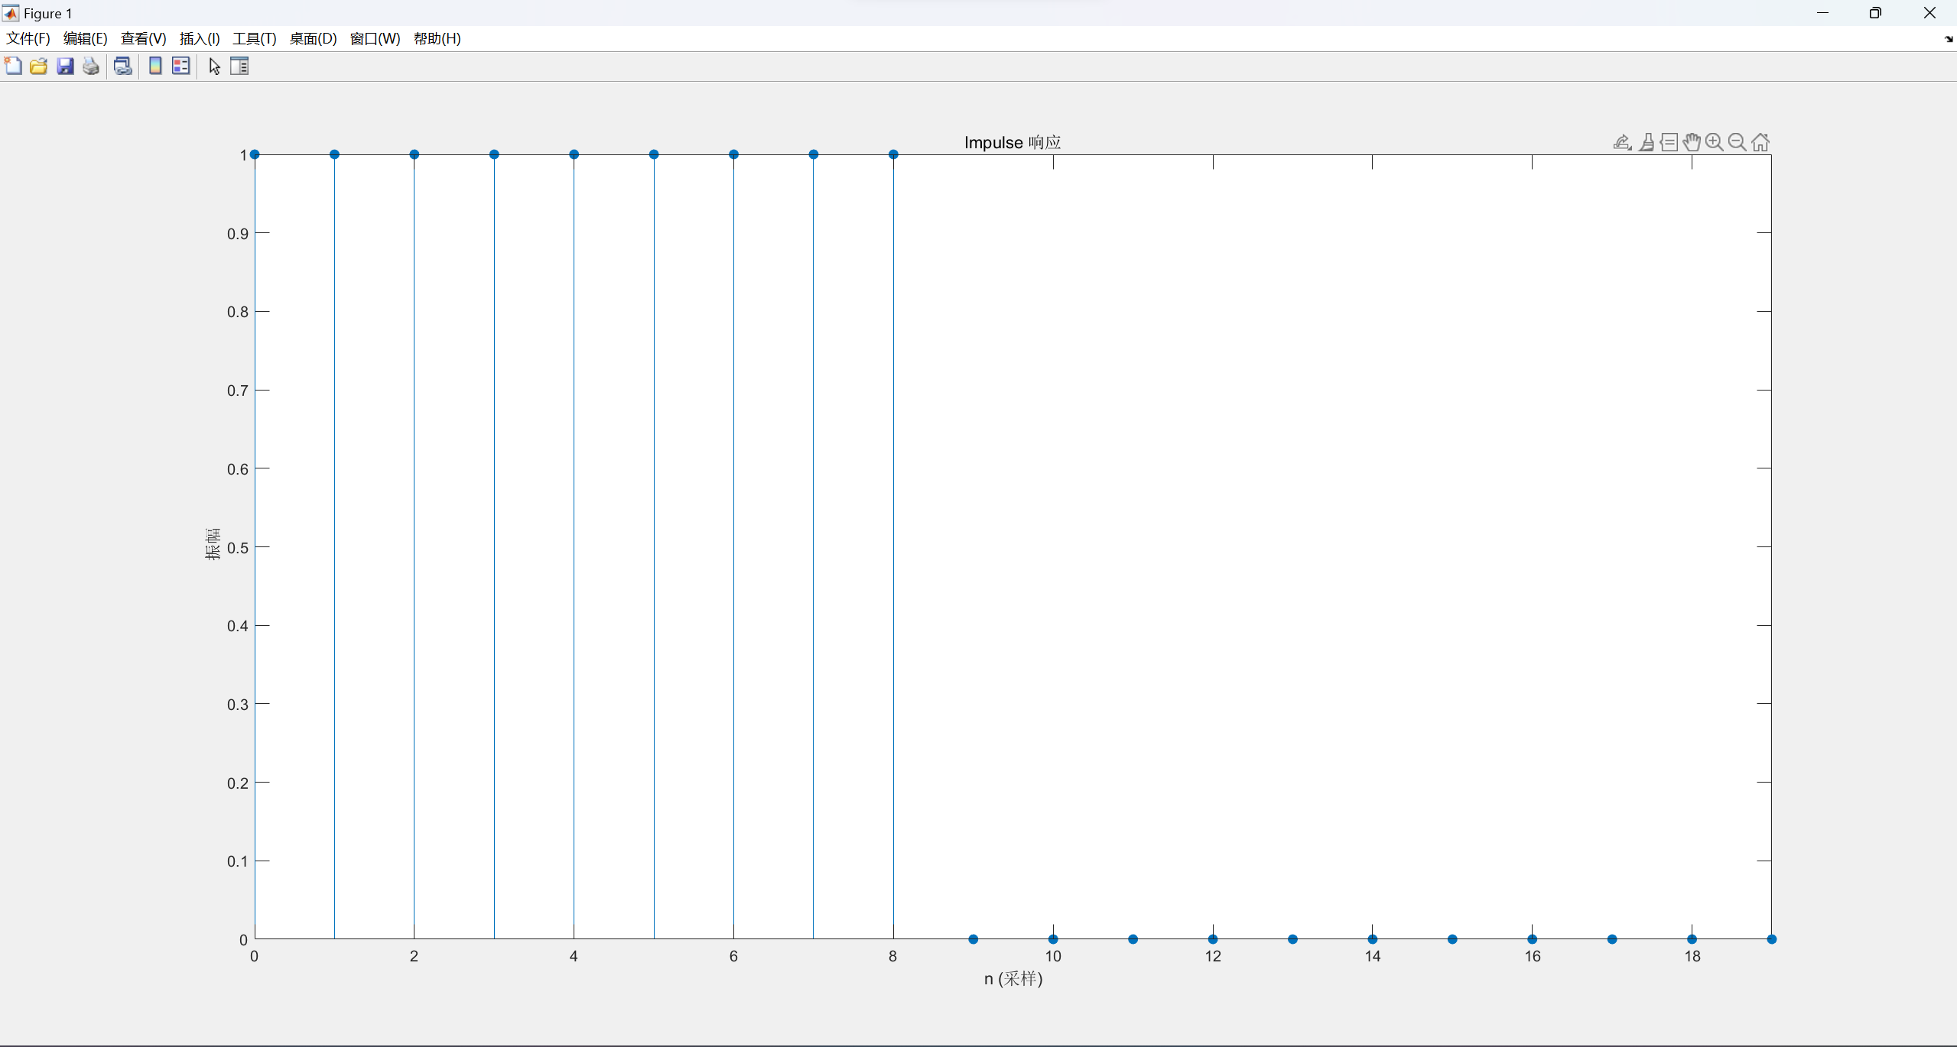This screenshot has width=1957, height=1047.
Task: Save the figure using floppy icon
Action: tap(65, 66)
